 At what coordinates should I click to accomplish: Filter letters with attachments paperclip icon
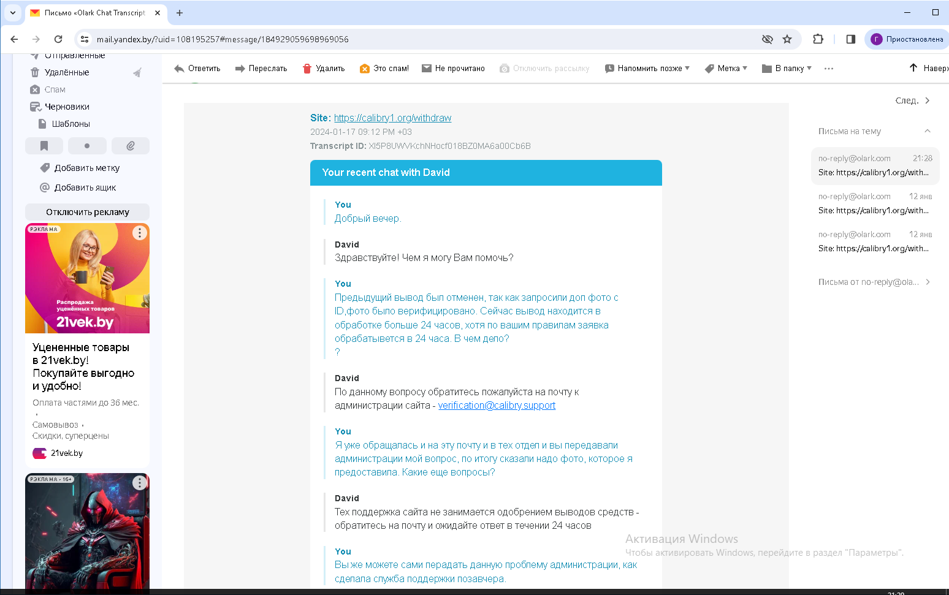[x=131, y=146]
